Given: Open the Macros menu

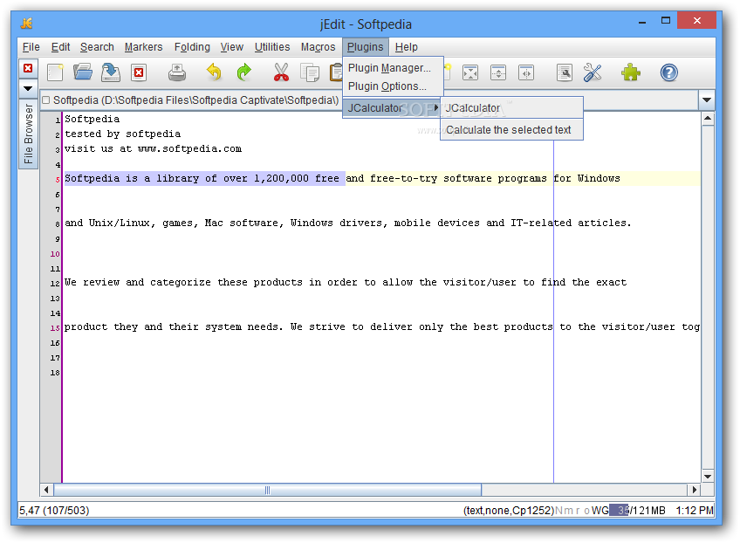Looking at the screenshot, I should coord(319,47).
